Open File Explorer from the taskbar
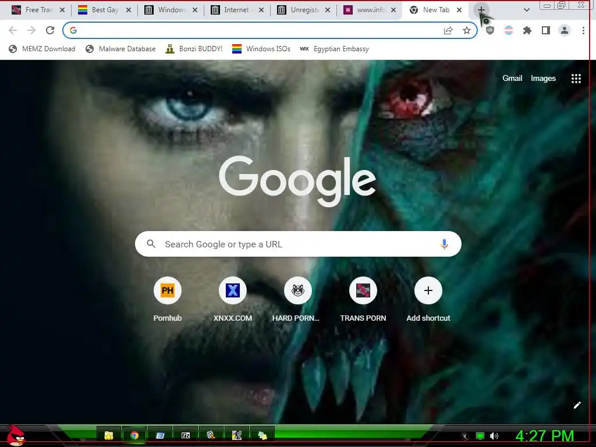The image size is (596, 447). (109, 435)
